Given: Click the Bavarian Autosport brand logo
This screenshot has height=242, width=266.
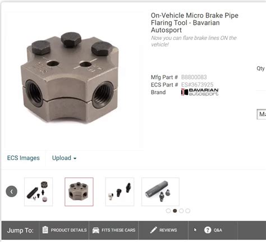Looking at the screenshot, I should tap(200, 92).
